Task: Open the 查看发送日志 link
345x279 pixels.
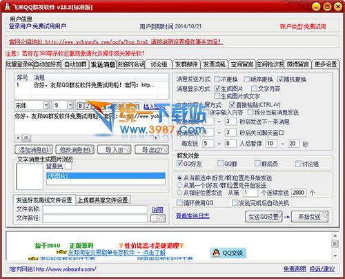Action: point(193,216)
